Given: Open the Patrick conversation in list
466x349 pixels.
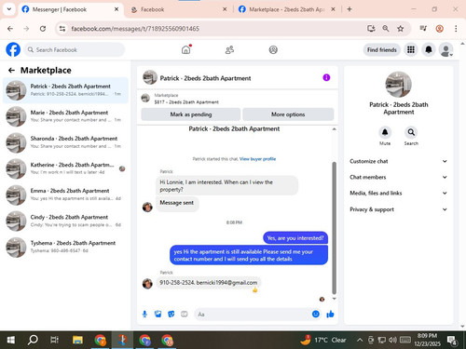Looking at the screenshot, I should (65, 90).
